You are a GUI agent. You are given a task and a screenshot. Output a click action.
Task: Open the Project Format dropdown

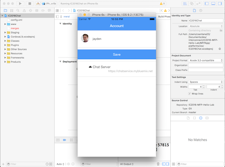click(x=206, y=60)
